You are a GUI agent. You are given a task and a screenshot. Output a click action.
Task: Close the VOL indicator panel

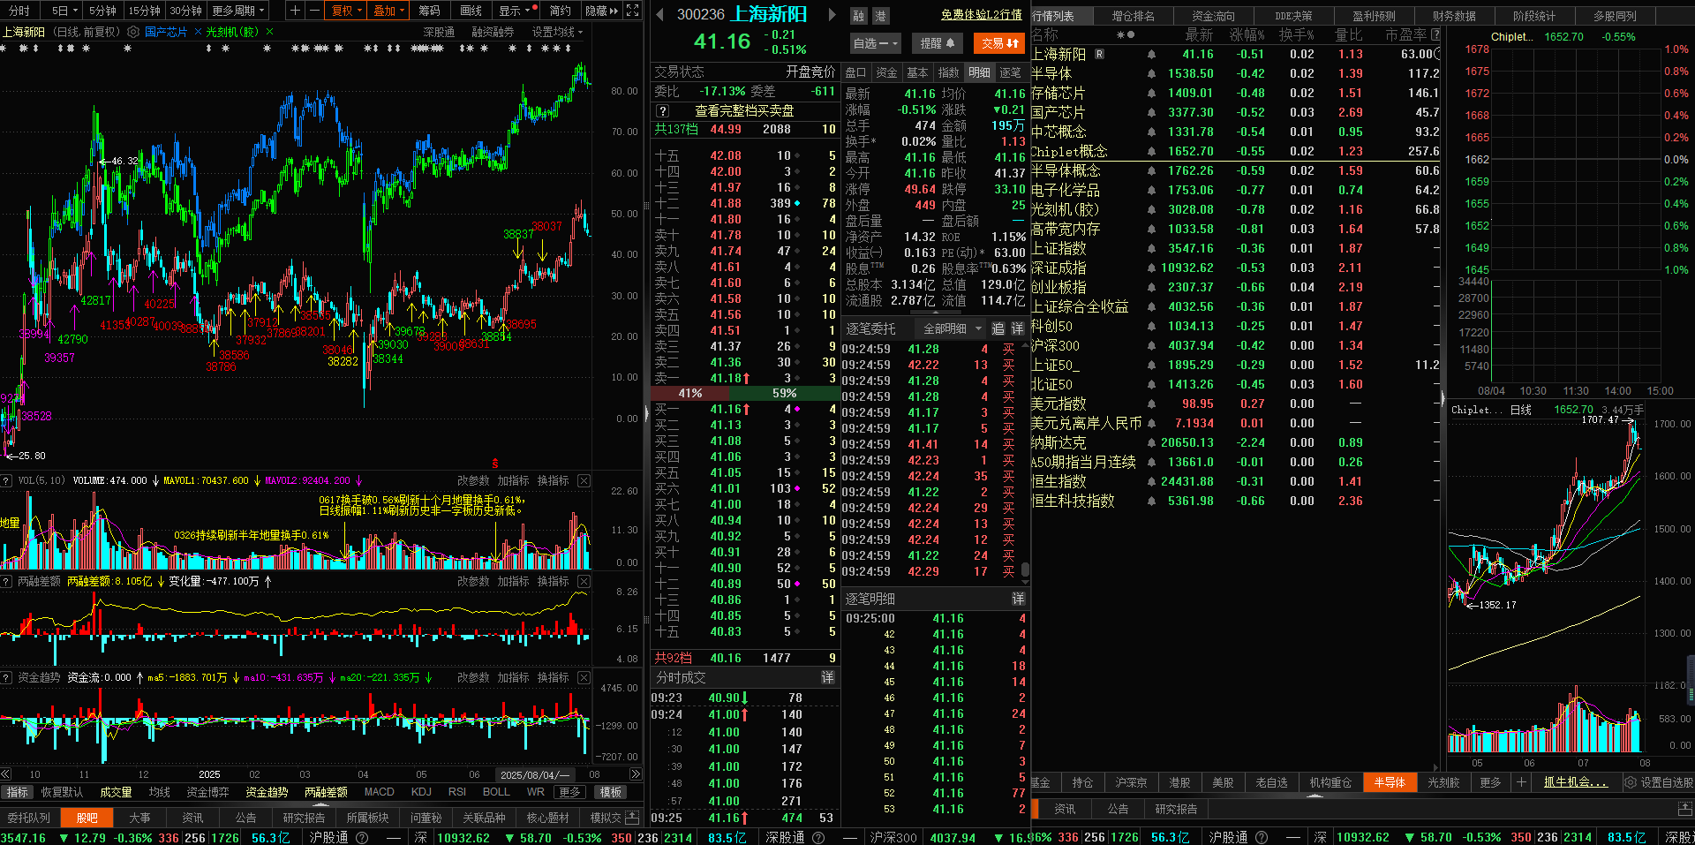[x=584, y=480]
